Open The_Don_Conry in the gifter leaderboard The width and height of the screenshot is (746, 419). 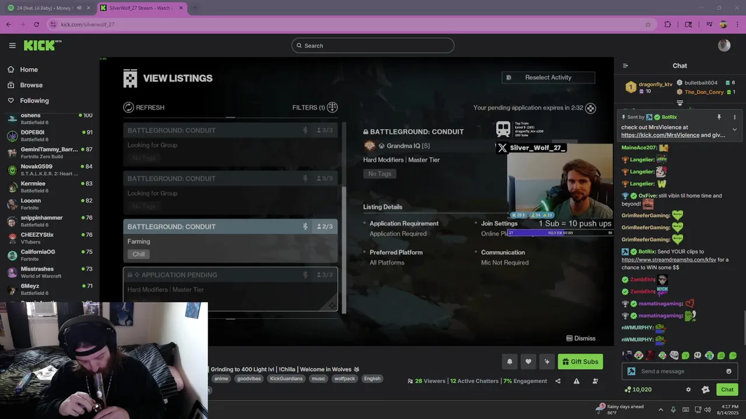(x=704, y=92)
